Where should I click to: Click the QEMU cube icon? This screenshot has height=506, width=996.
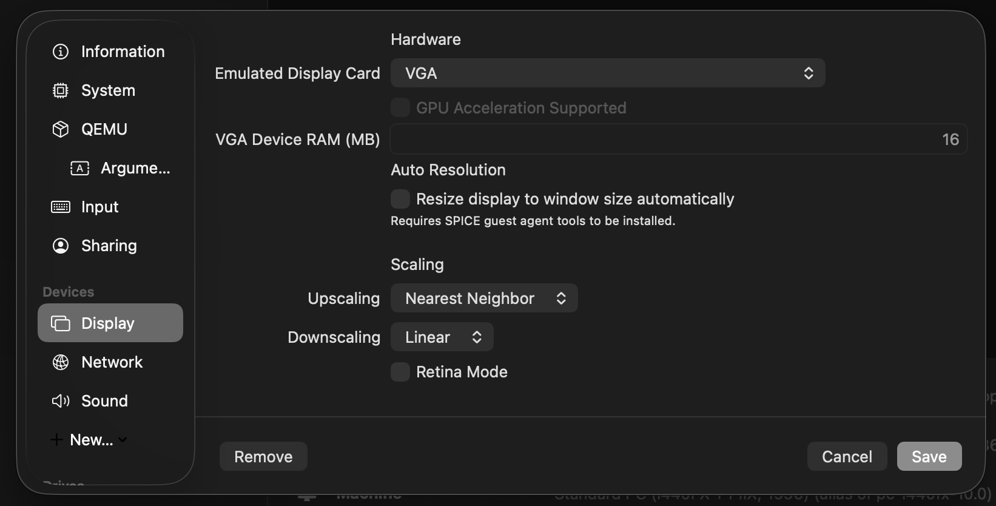coord(61,129)
